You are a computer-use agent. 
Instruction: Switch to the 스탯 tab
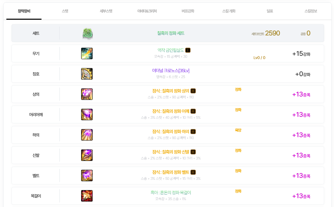pos(65,11)
